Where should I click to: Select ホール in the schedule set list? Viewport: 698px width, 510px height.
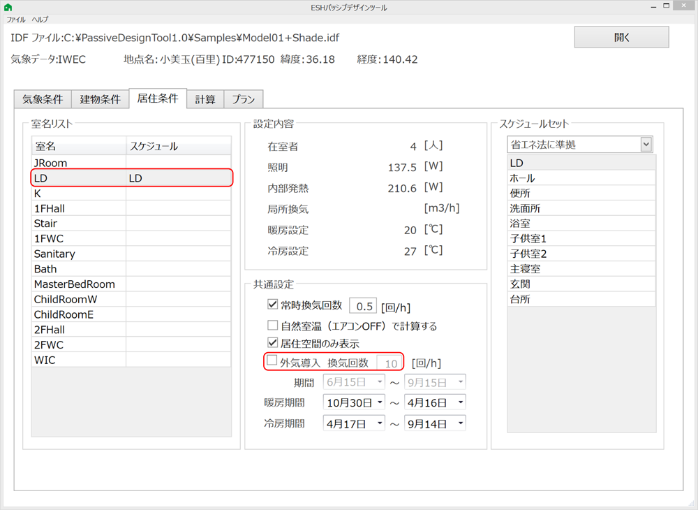(x=581, y=178)
